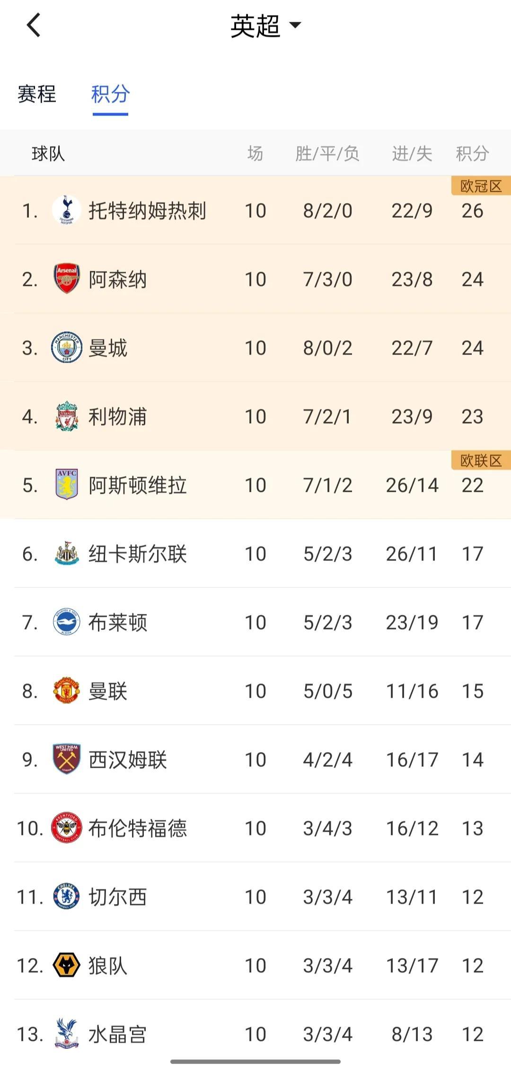Screen dimensions: 511x1074
Task: Tap the Liverpool crest icon
Action: point(66,416)
